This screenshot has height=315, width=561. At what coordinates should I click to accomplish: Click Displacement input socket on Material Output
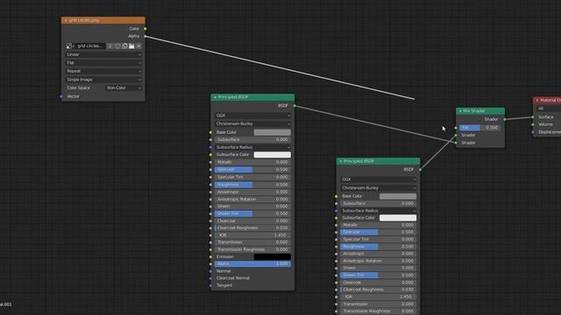click(533, 132)
